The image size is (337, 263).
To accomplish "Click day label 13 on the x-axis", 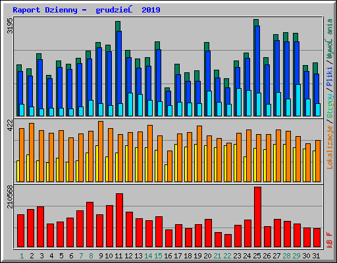I will click(x=138, y=256).
